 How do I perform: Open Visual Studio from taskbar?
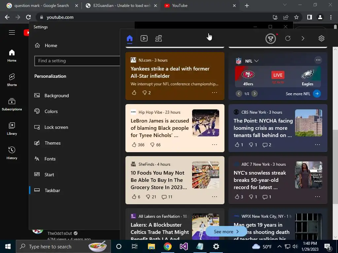click(x=184, y=246)
